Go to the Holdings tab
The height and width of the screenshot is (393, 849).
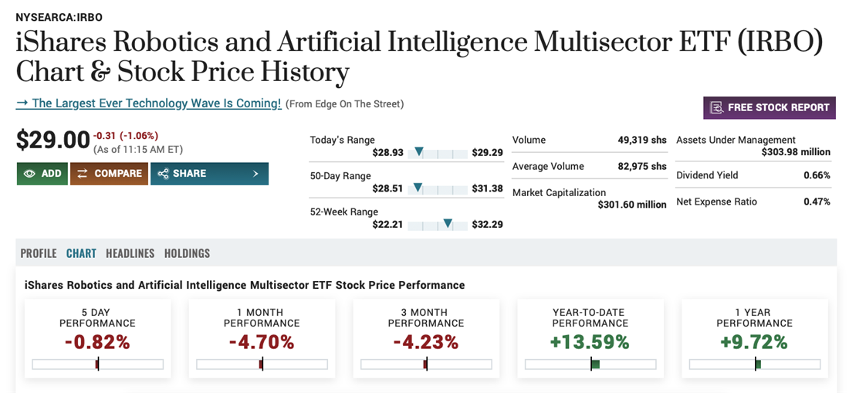click(x=187, y=253)
